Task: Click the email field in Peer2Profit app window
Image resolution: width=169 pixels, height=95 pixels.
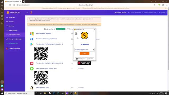Action: pyautogui.click(x=84, y=50)
